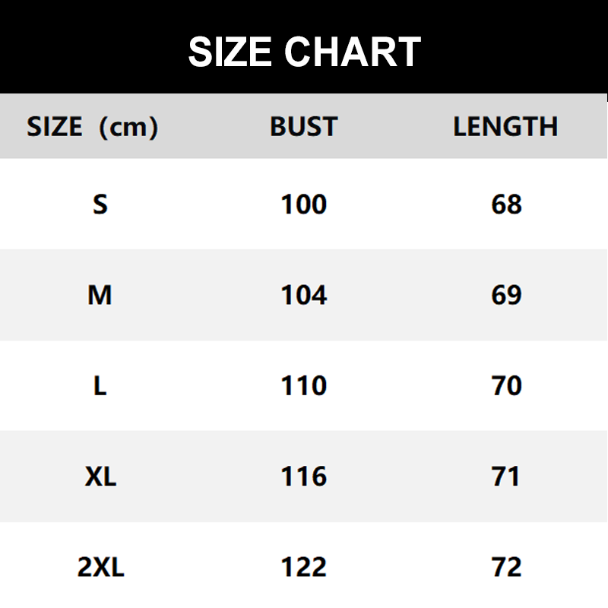Pick bust measurement 116
The image size is (608, 608).
point(304,477)
